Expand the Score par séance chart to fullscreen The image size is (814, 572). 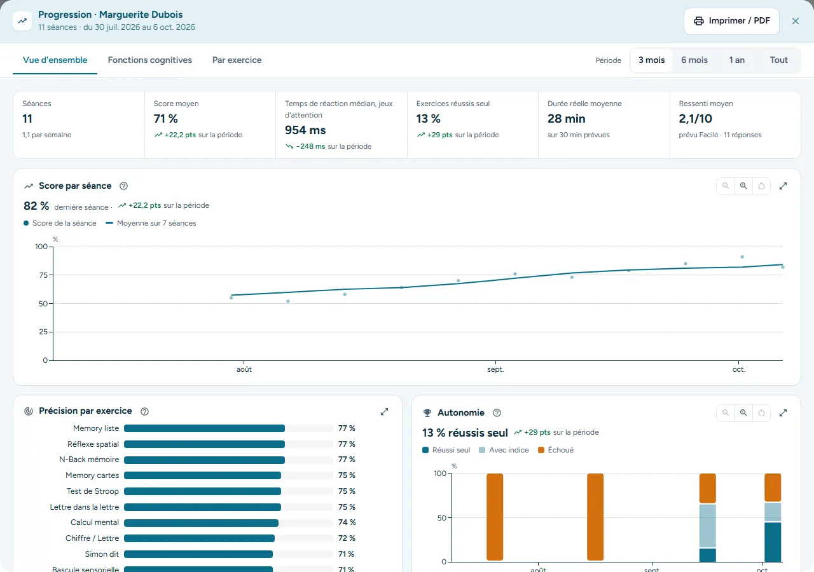point(783,186)
